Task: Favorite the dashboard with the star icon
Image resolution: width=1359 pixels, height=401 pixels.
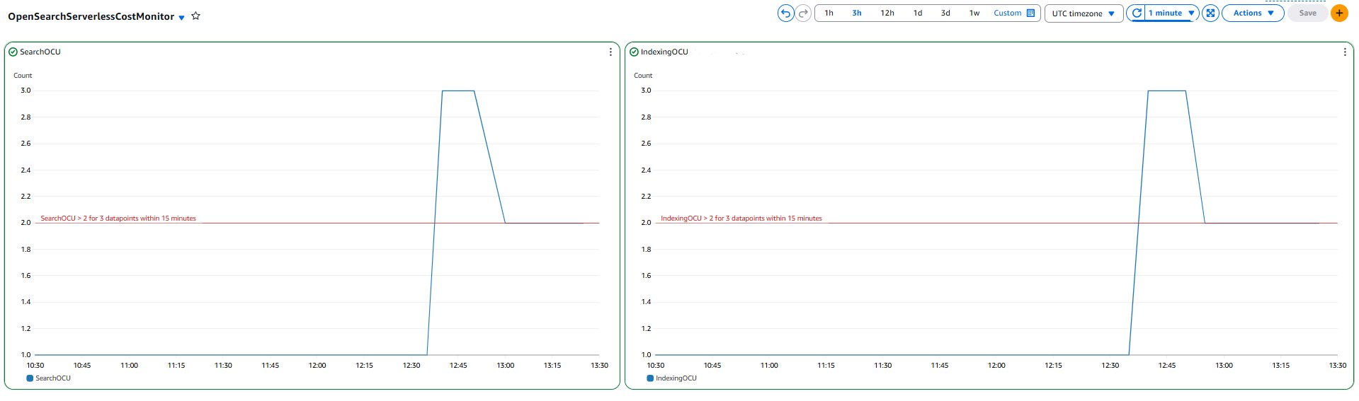Action: (x=196, y=16)
